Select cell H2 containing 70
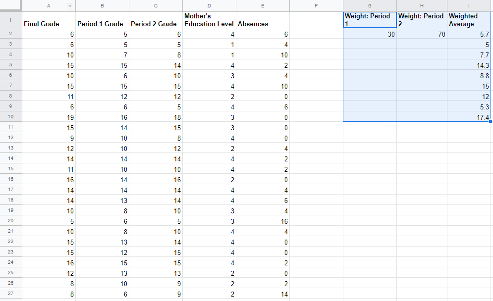The height and width of the screenshot is (301, 493). pos(422,34)
